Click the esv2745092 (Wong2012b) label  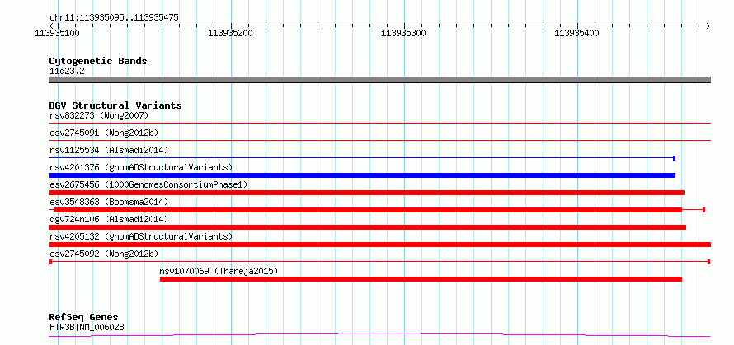coord(104,254)
